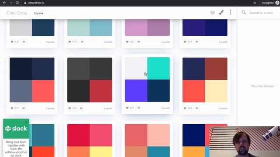
Task: Click the search magnifier icon
Action: (244, 13)
